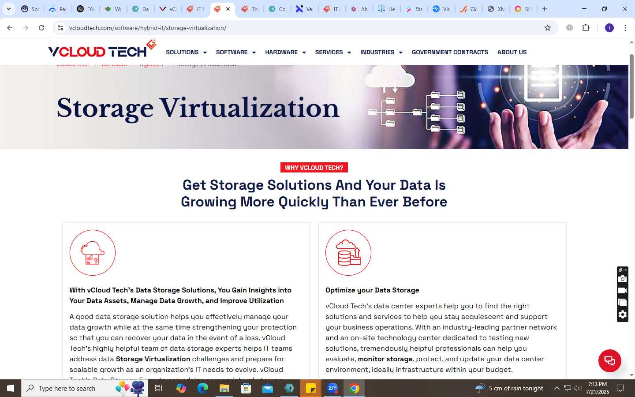Open the Hardware dropdown menu
Viewport: 635px width, 397px height.
tap(285, 52)
